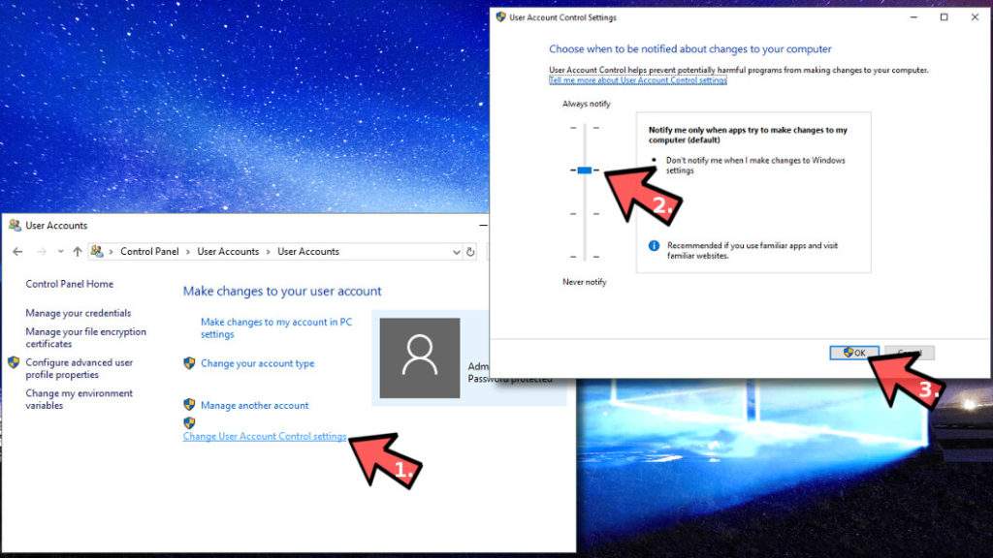Viewport: 993px width, 558px height.
Task: Click shield icon beside Manage another account
Action: tap(189, 405)
